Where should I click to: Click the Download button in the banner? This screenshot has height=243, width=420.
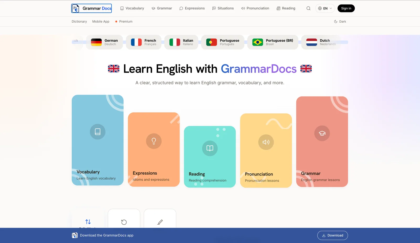coord(333,235)
